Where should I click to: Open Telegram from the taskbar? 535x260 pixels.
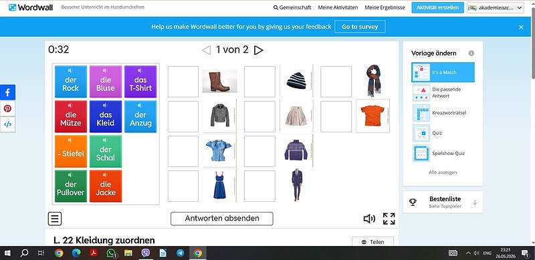[x=180, y=253]
